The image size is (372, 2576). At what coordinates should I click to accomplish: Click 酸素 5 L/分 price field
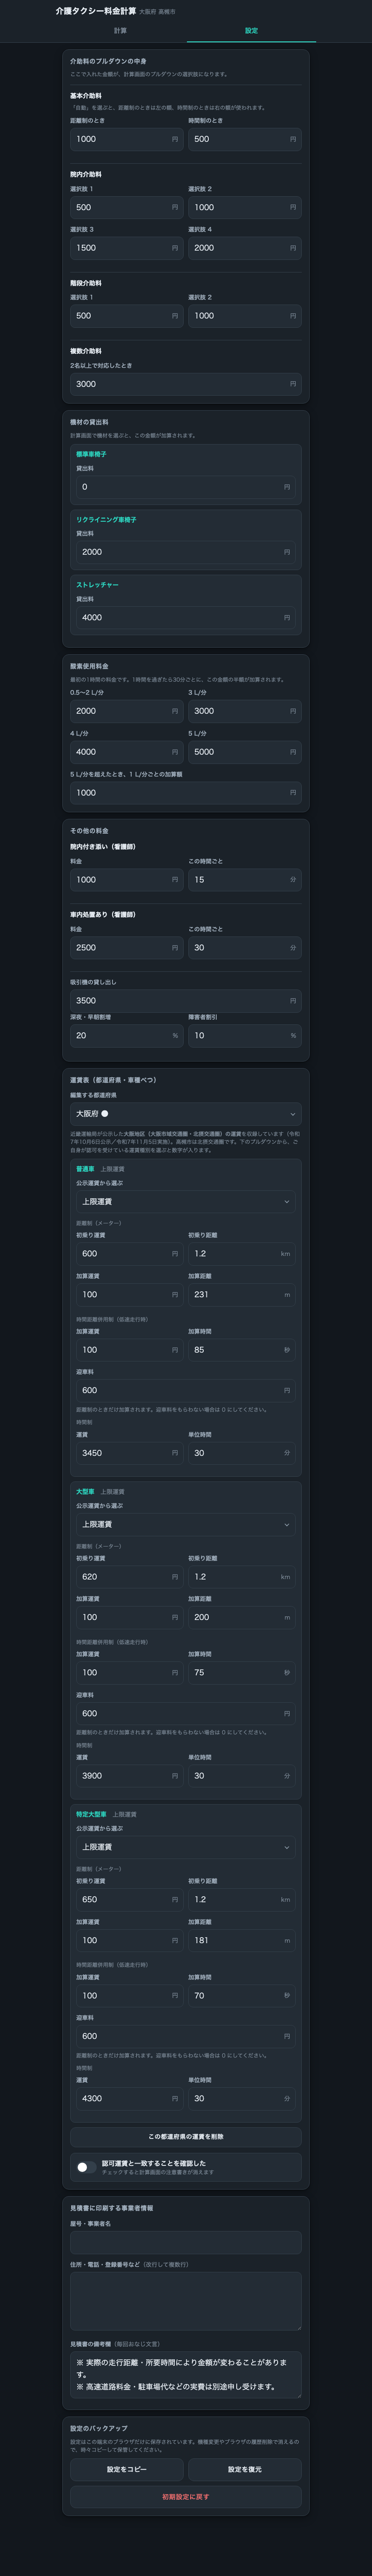tap(245, 752)
